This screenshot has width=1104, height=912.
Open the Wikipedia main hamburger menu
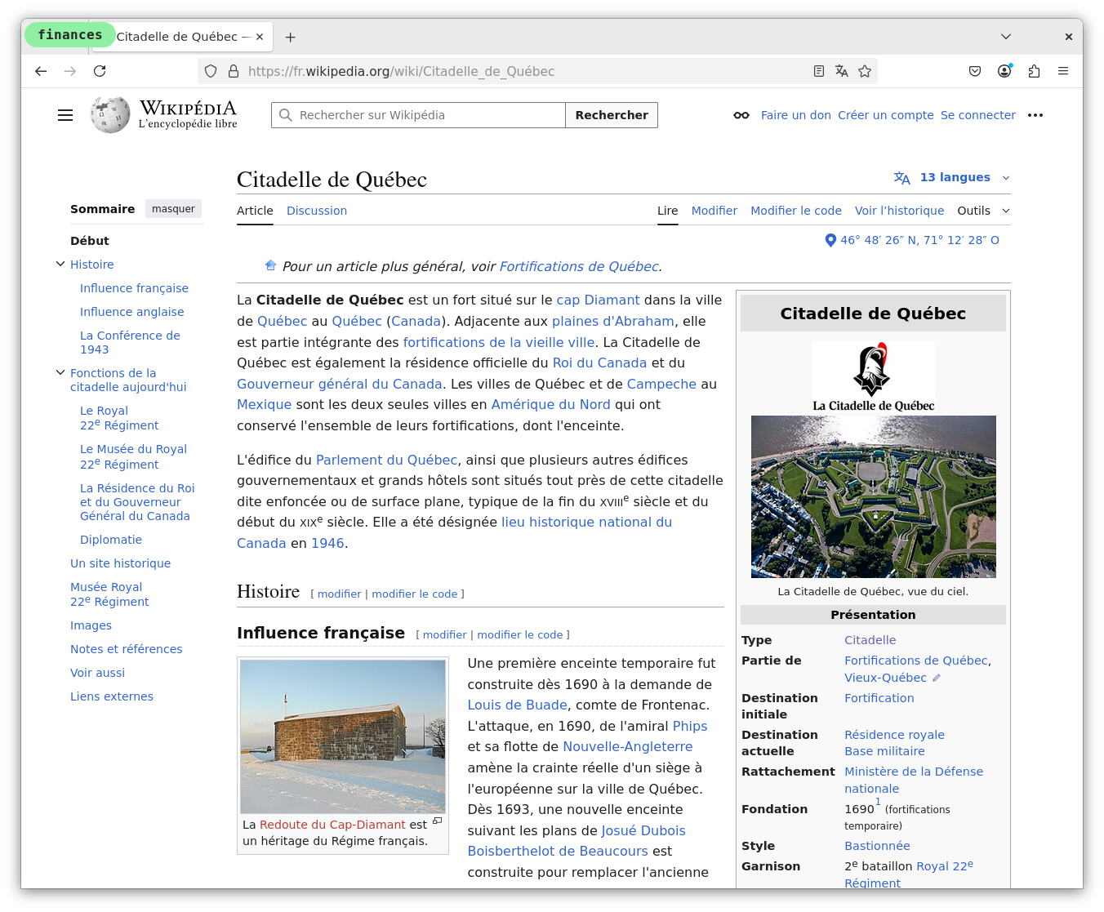coord(65,115)
